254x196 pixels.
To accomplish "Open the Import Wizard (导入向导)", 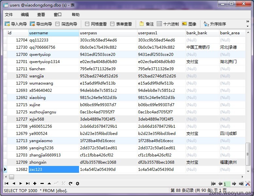I will [x=16, y=24].
